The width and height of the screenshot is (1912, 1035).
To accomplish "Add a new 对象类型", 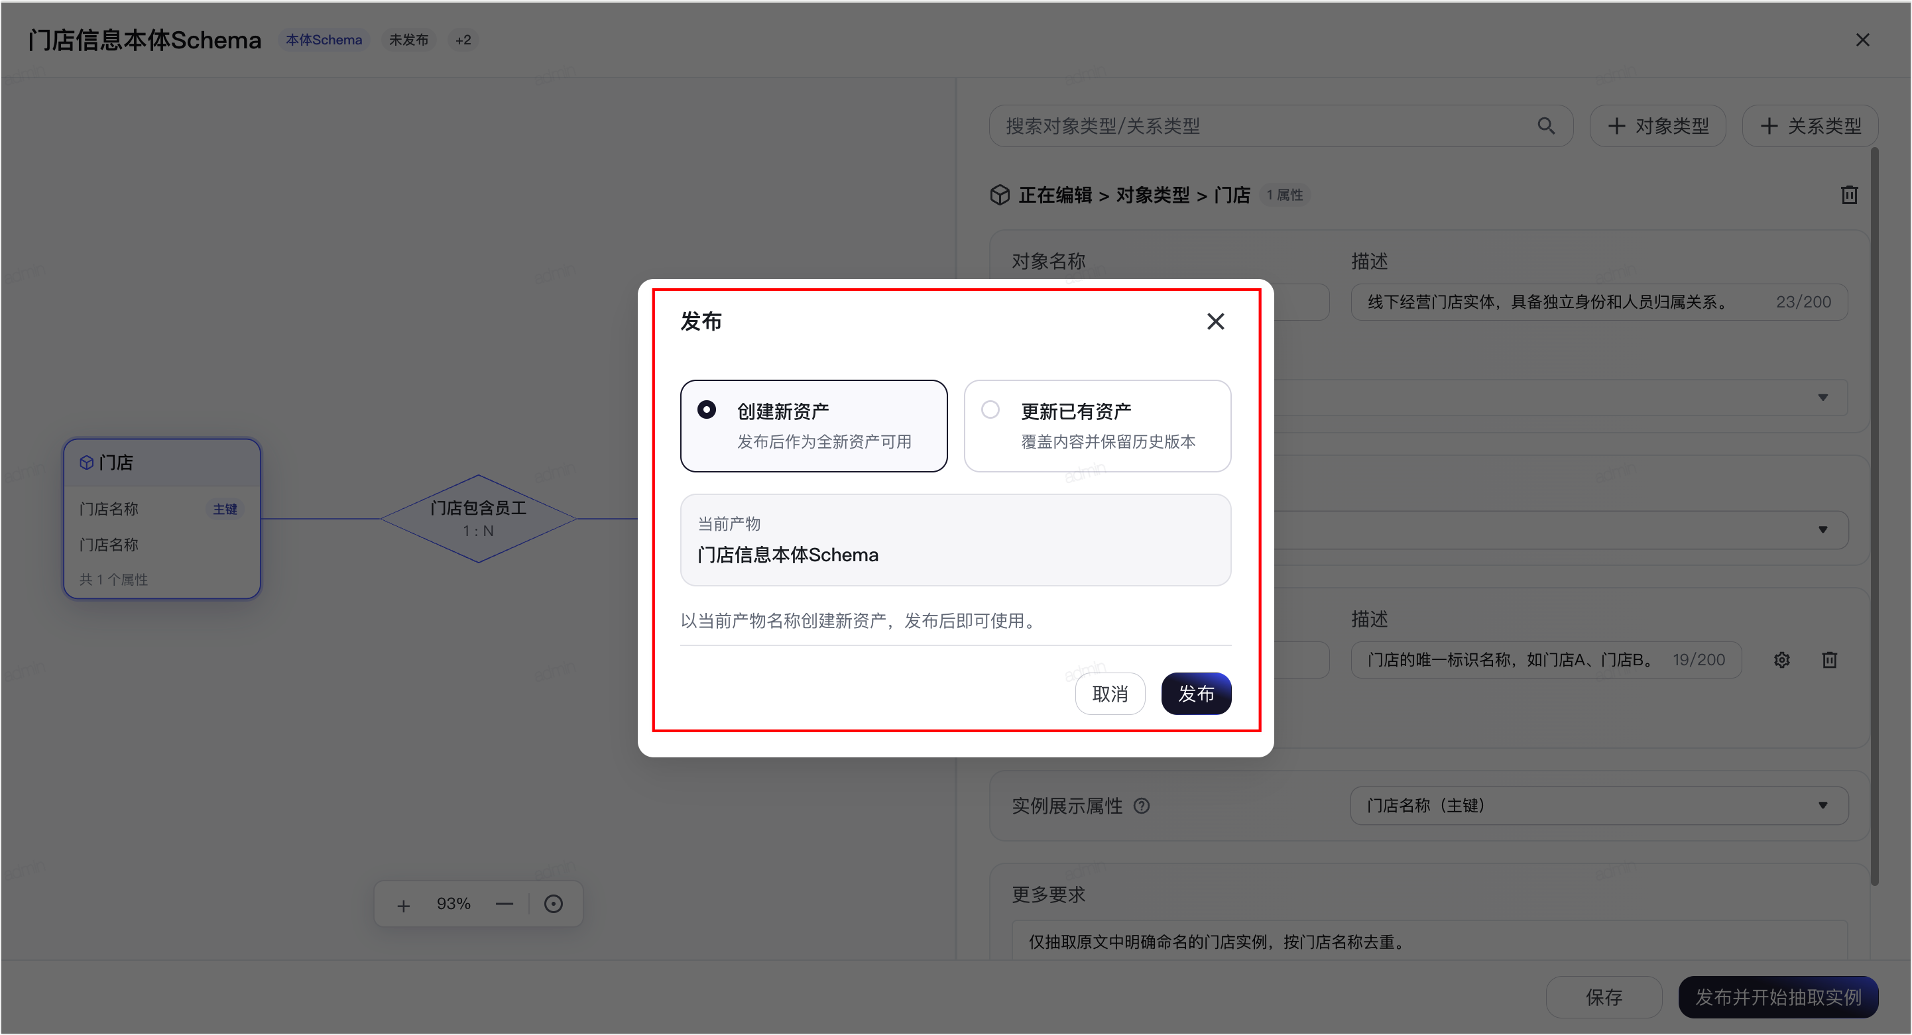I will (x=1657, y=126).
